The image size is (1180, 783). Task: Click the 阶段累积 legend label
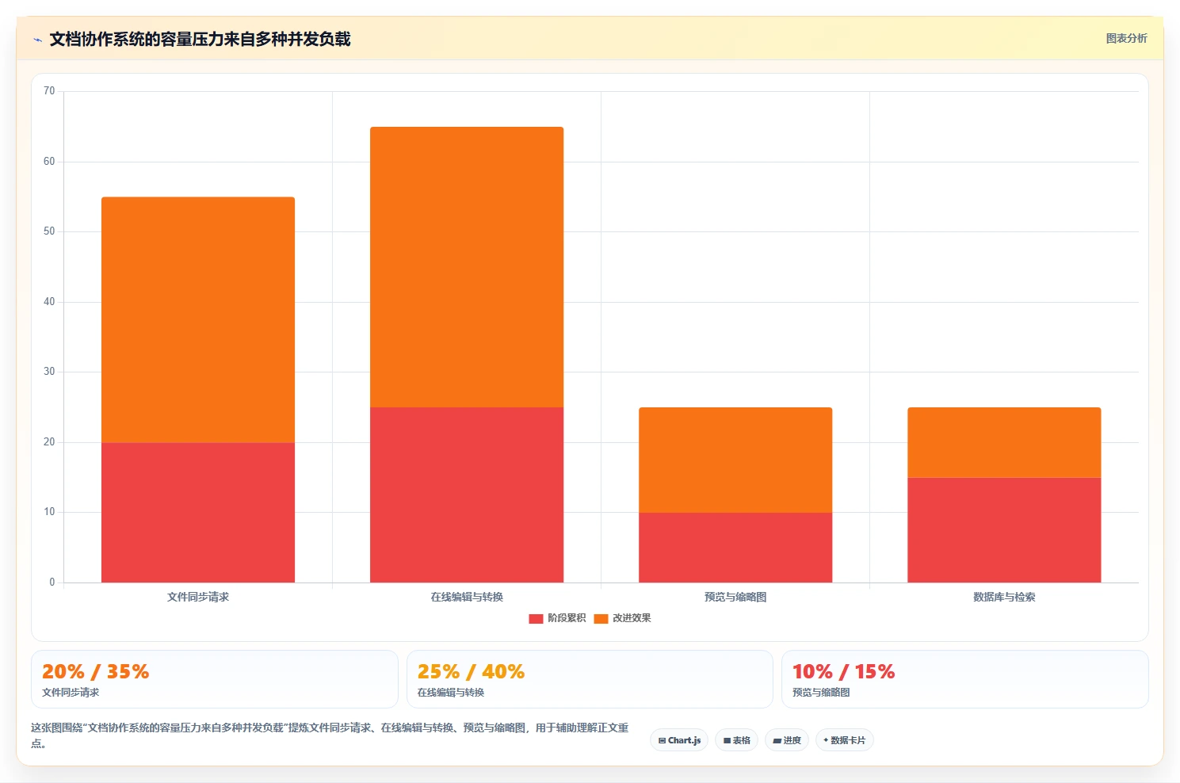(x=567, y=618)
